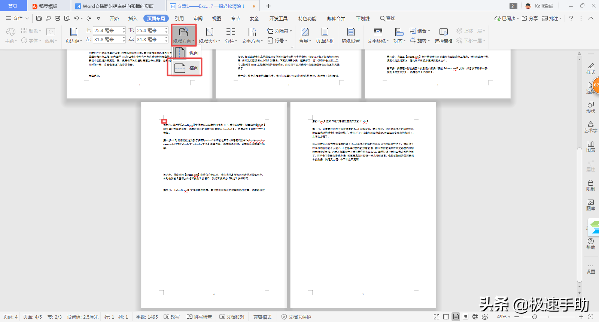Open the 已同步 sync status dropdown
The width and height of the screenshot is (599, 322).
click(x=507, y=18)
